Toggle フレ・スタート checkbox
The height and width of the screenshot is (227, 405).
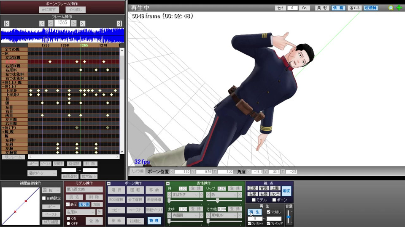coord(249,224)
